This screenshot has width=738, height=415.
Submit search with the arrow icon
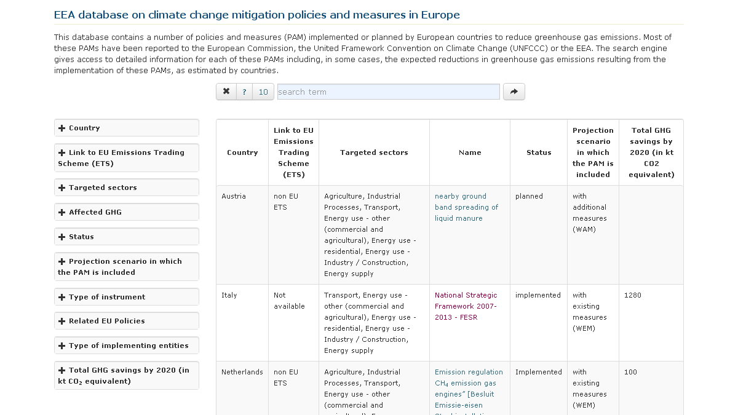(514, 92)
